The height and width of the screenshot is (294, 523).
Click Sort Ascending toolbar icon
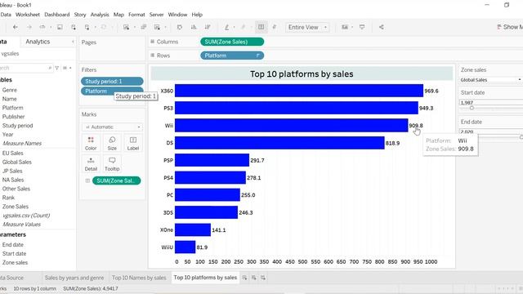click(x=194, y=27)
